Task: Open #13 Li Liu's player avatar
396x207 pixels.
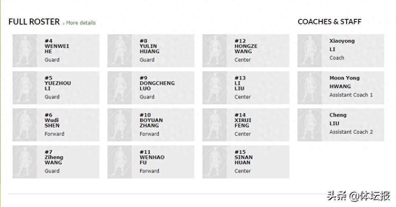Action: point(215,88)
